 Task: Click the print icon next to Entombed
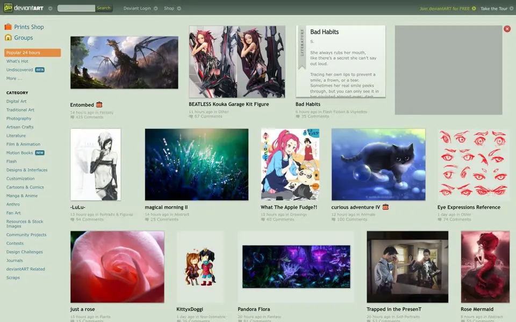click(99, 105)
